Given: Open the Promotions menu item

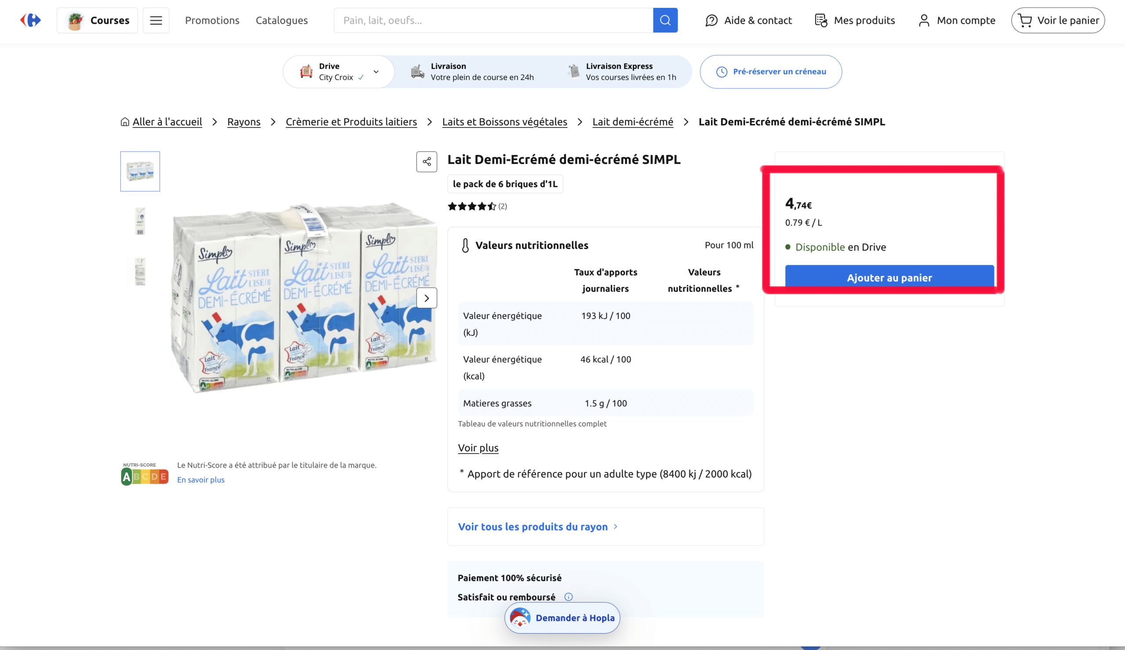Looking at the screenshot, I should [x=212, y=20].
